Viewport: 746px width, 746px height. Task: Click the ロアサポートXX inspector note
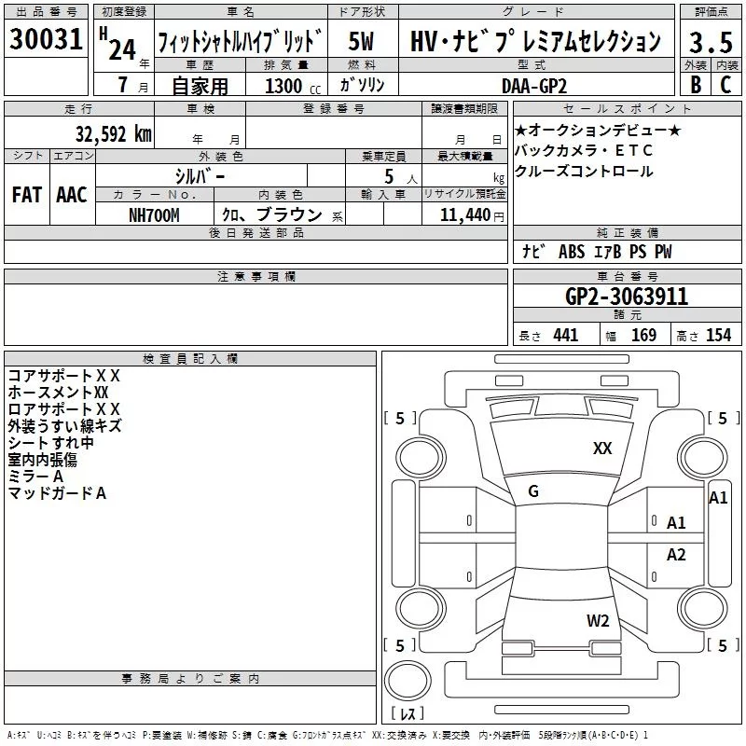click(x=63, y=409)
